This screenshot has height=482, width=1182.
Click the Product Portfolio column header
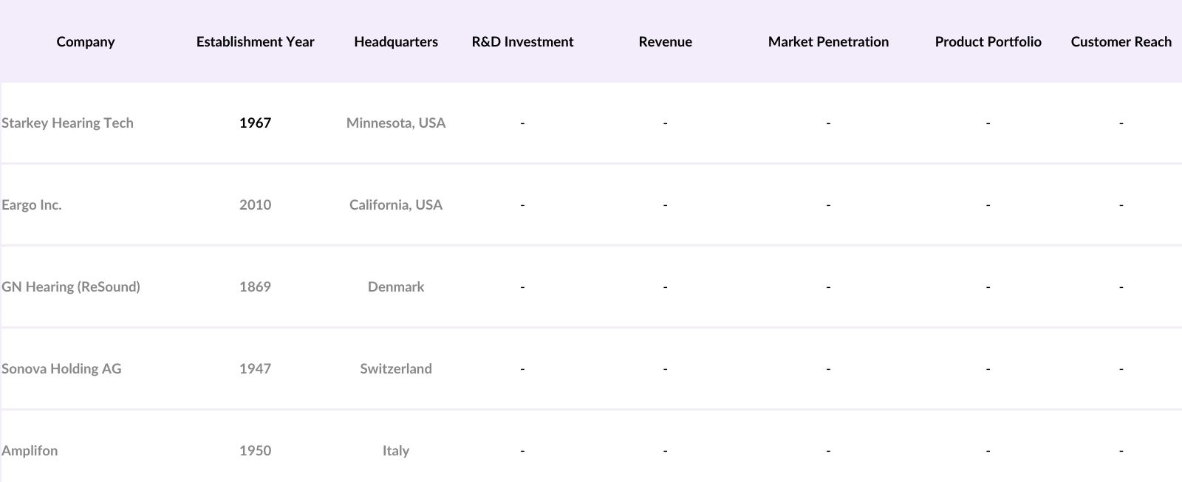tap(988, 41)
